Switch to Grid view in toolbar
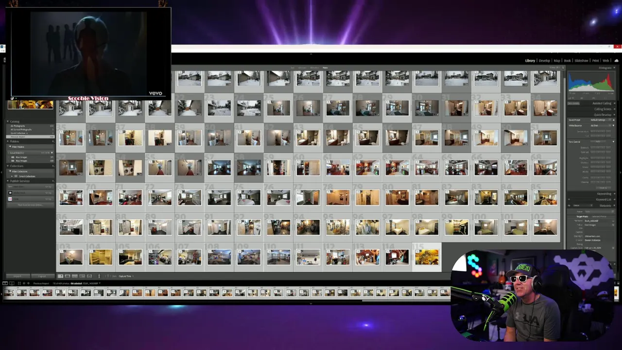 (x=60, y=276)
